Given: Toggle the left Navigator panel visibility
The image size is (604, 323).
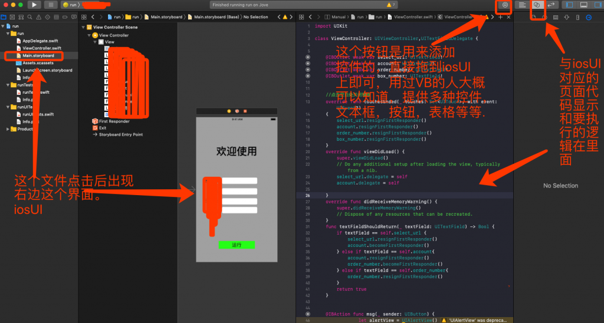Looking at the screenshot, I should pyautogui.click(x=569, y=5).
